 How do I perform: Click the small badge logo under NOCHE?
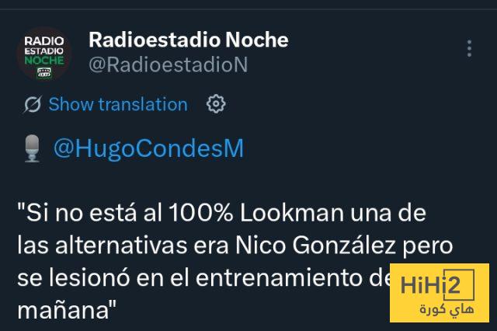click(44, 72)
